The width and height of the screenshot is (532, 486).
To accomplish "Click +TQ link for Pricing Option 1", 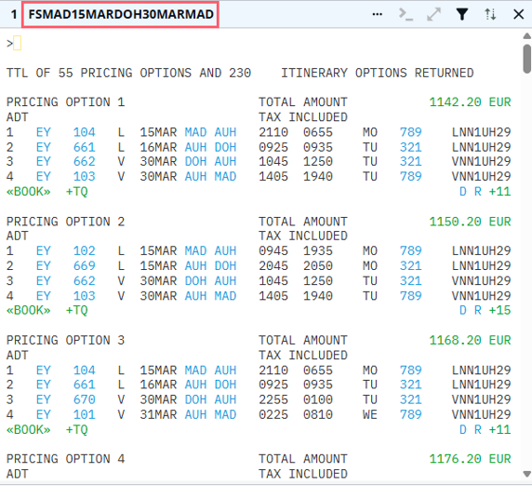I will point(76,192).
